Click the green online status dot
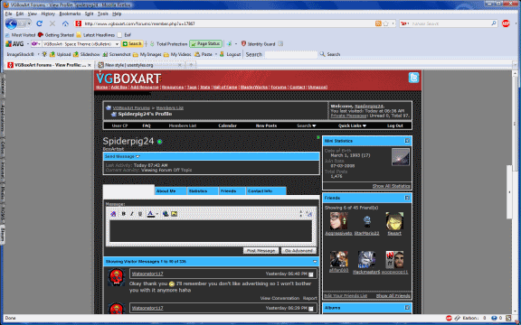This screenshot has width=521, height=325. pyautogui.click(x=160, y=142)
